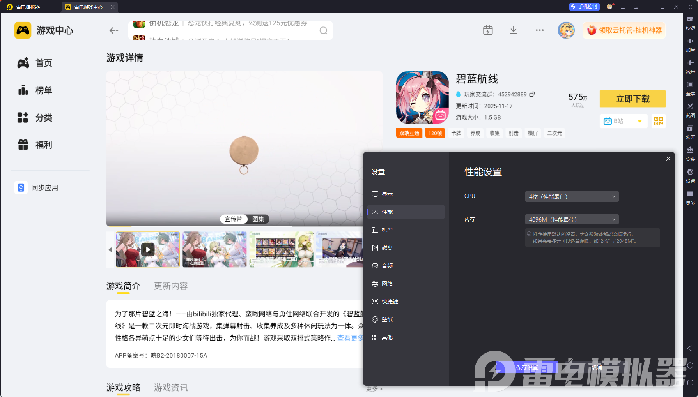Open the 多开 multi-instance manager
The height and width of the screenshot is (397, 698).
click(x=690, y=132)
